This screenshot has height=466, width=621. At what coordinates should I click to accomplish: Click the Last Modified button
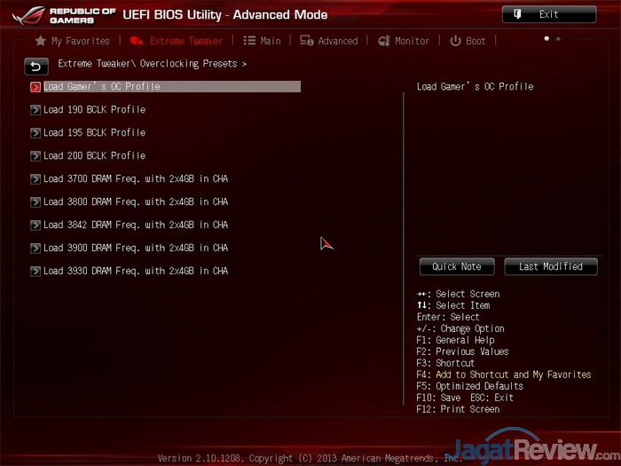pyautogui.click(x=551, y=266)
